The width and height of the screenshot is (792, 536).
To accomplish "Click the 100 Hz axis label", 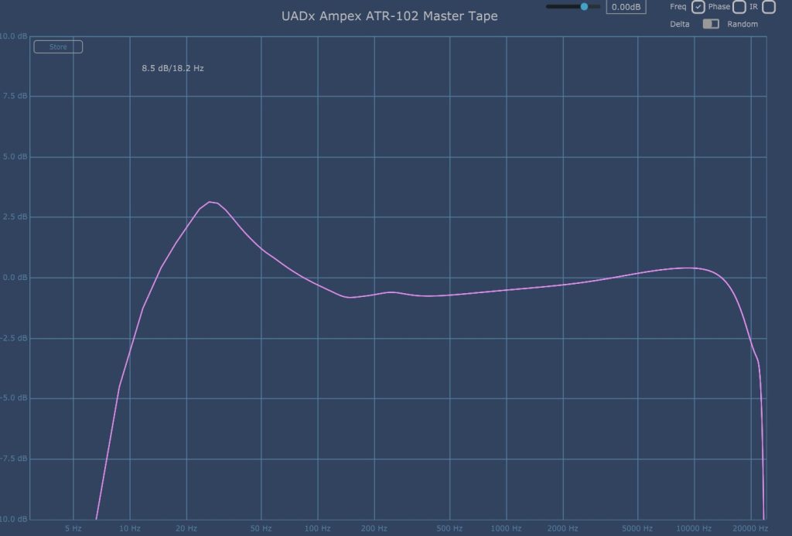I will 318,529.
